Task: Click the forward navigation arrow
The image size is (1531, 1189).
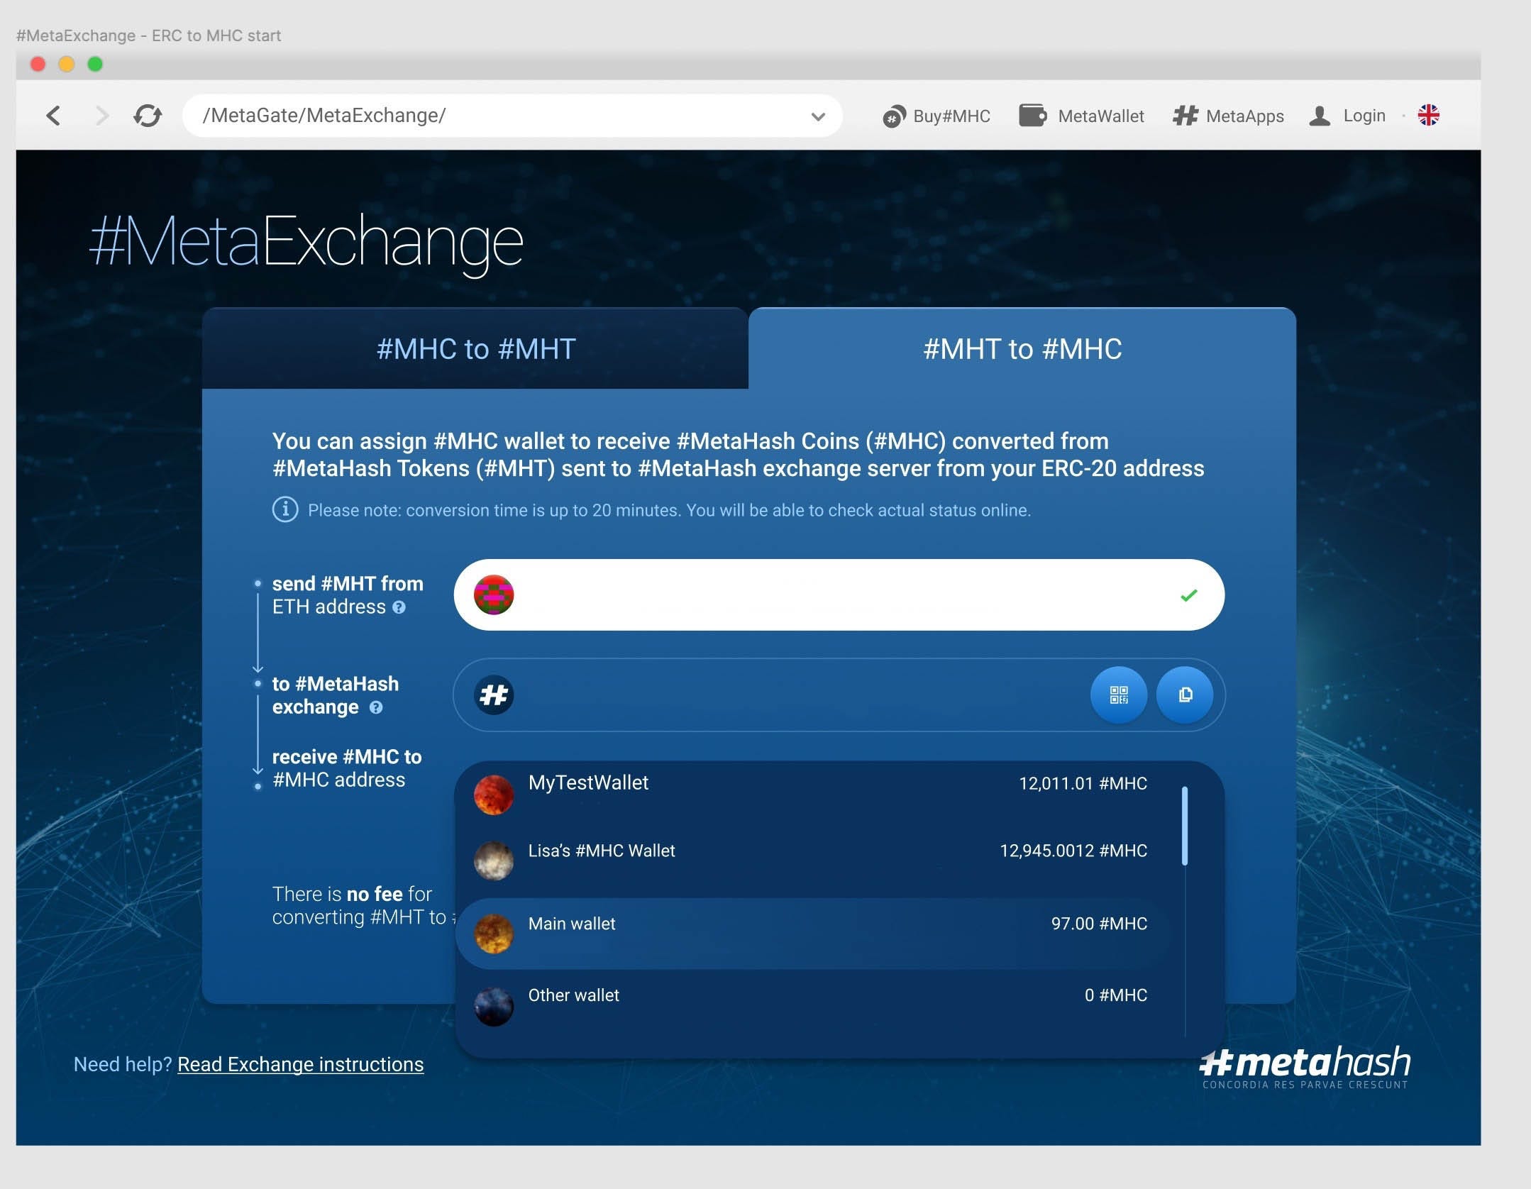Action: [x=103, y=115]
